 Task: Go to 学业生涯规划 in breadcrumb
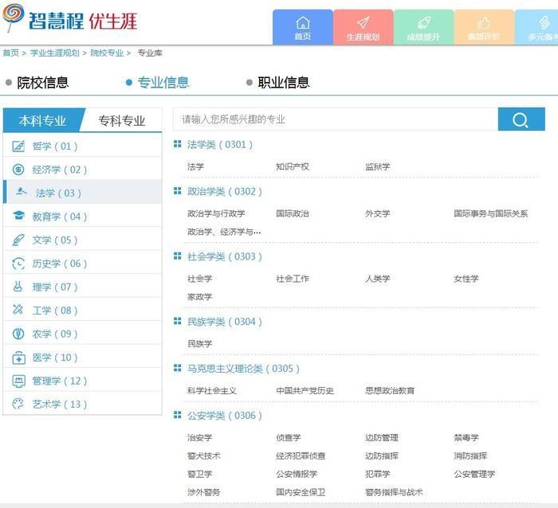pyautogui.click(x=54, y=53)
